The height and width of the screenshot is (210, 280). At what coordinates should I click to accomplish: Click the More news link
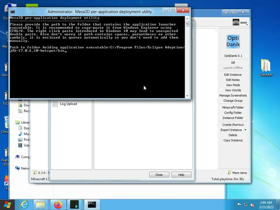tap(240, 173)
